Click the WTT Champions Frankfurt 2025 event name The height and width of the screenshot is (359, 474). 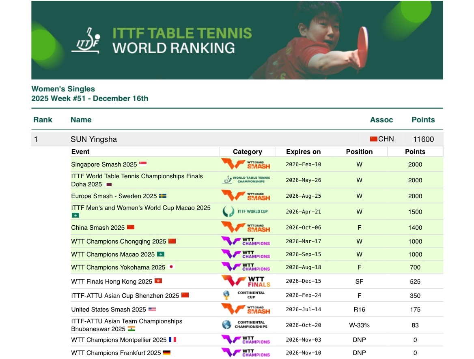pyautogui.click(x=116, y=353)
